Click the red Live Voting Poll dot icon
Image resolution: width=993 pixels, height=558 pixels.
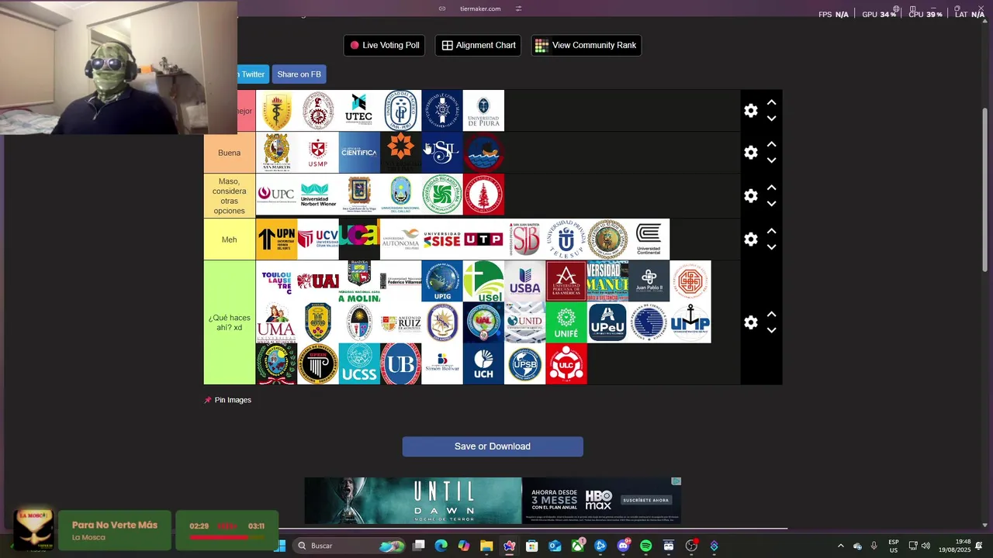pyautogui.click(x=355, y=46)
